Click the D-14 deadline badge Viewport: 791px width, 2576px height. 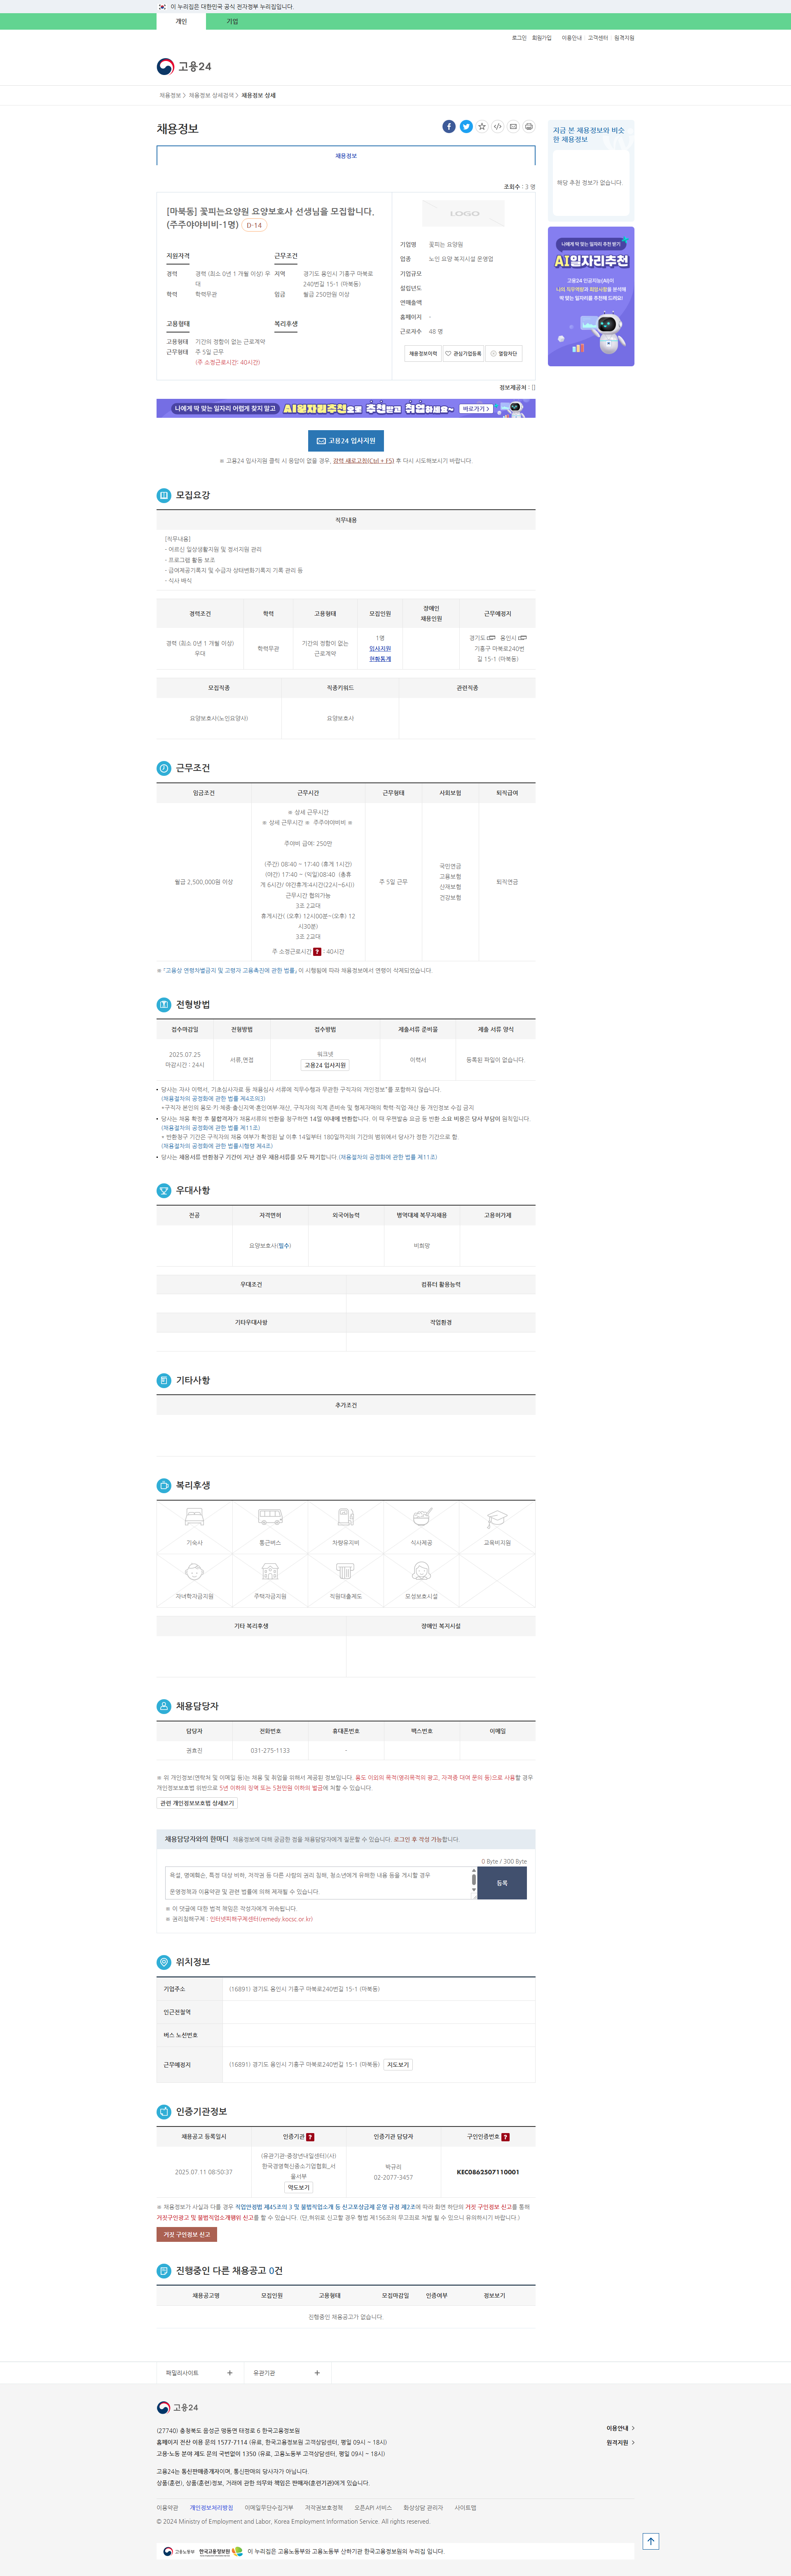tap(254, 225)
